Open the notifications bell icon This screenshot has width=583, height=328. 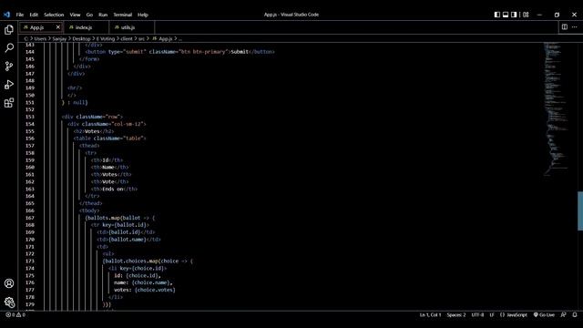pos(575,314)
